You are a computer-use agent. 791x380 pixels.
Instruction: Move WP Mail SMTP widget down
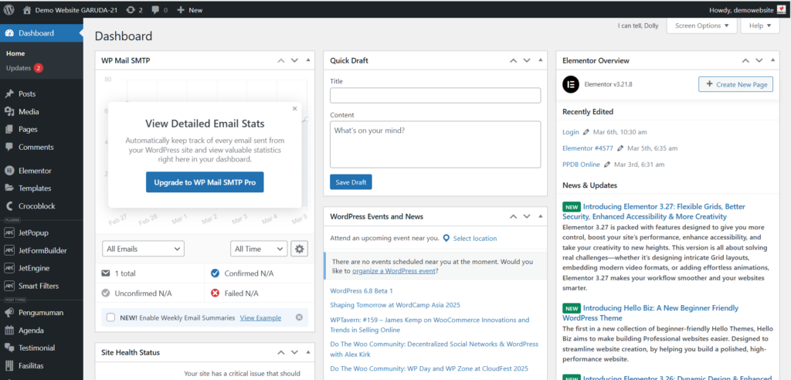point(294,60)
